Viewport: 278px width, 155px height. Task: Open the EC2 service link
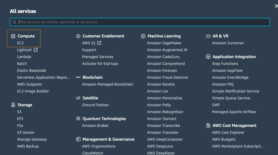point(20,43)
